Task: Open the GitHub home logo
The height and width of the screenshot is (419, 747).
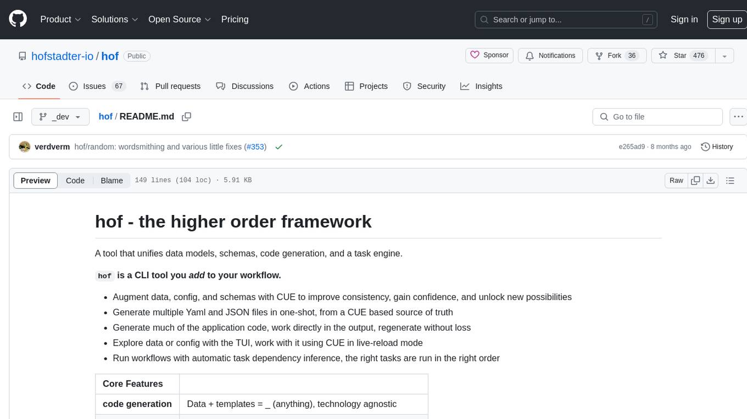Action: click(x=18, y=19)
